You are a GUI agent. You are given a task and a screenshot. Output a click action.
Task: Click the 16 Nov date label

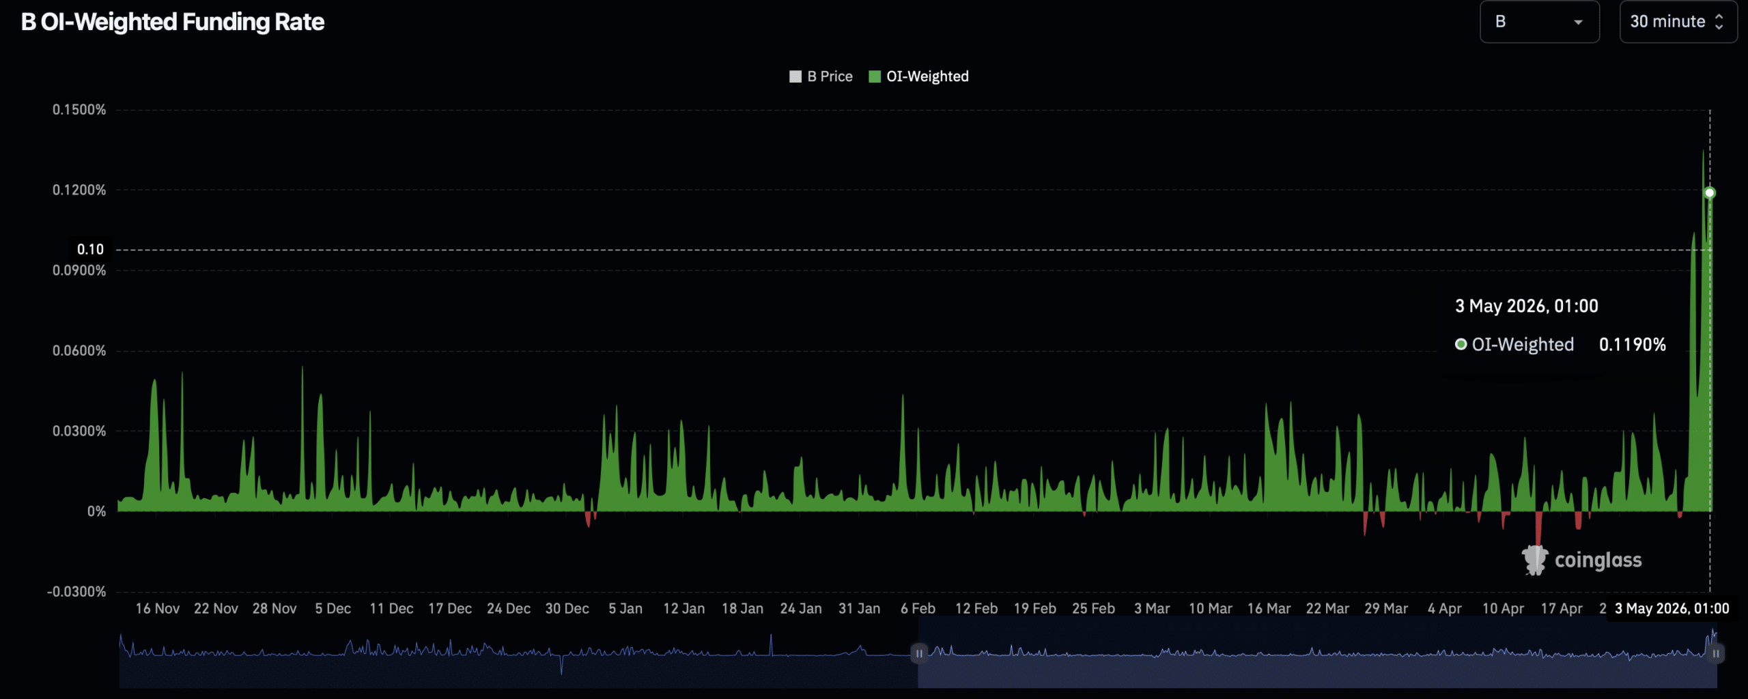(157, 608)
